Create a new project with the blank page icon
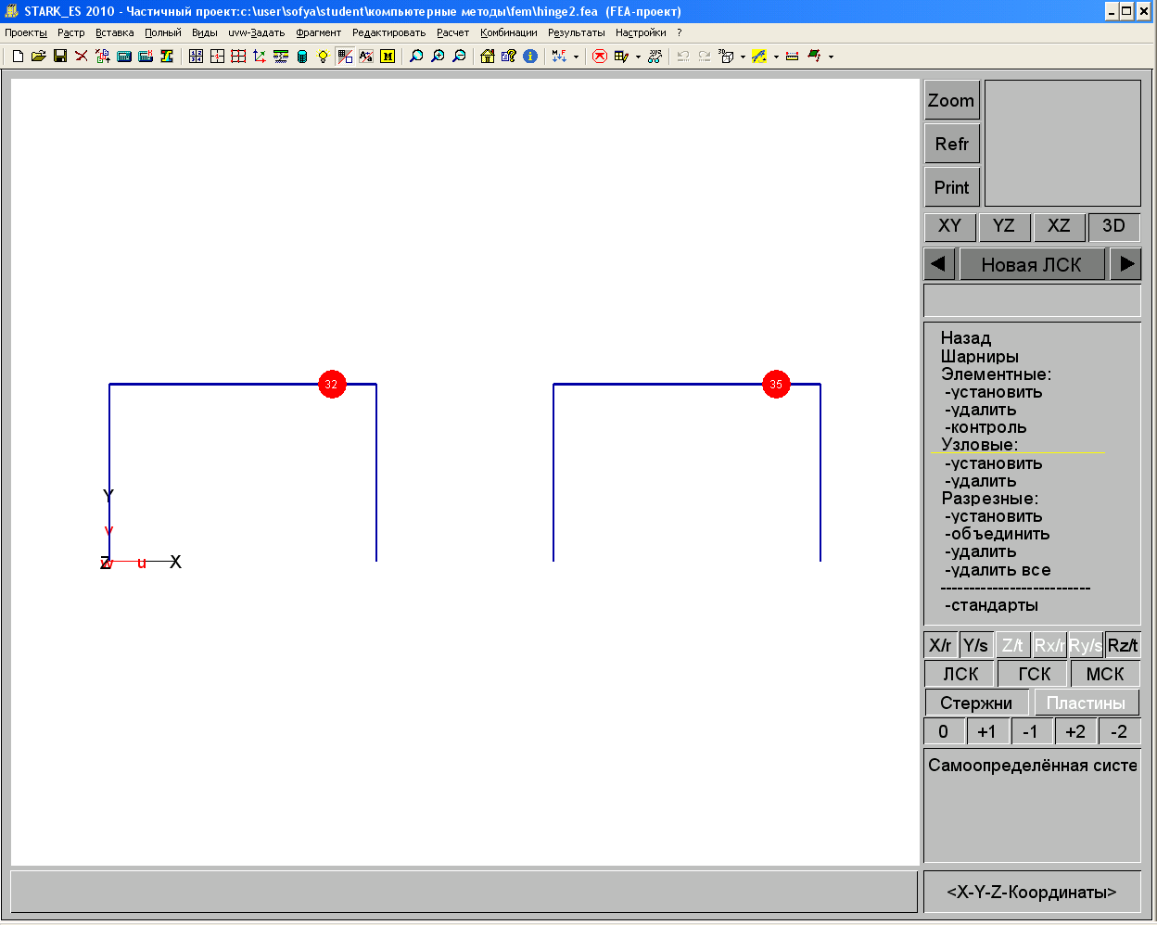1157x925 pixels. pyautogui.click(x=18, y=57)
